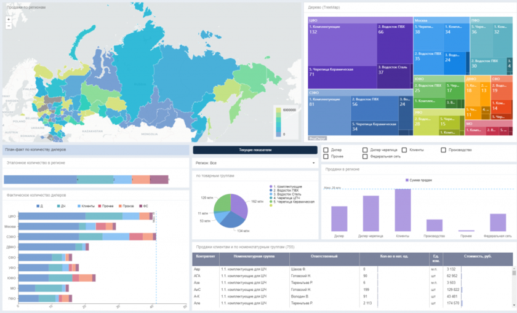Viewport: 517px width, 313px height.
Task: Click '2. Водосток ПВХ' legend dot in pie chart
Action: pyautogui.click(x=270, y=190)
